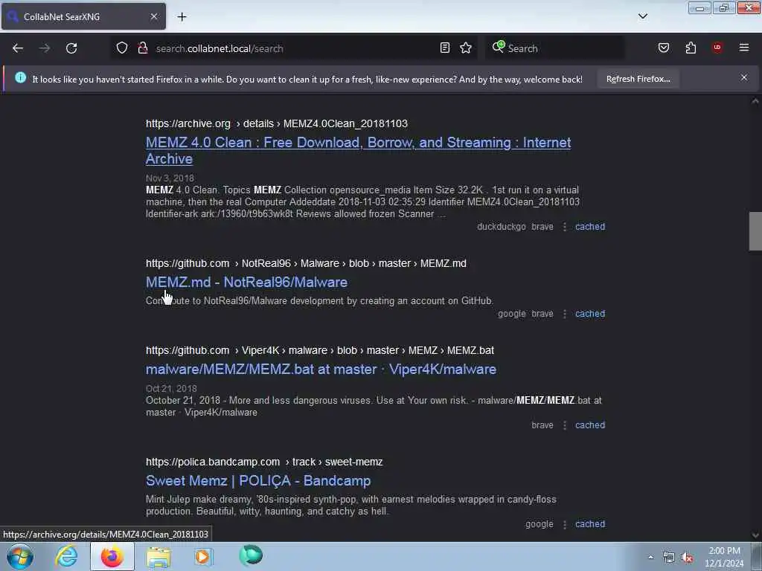762x571 pixels.
Task: Open Windows Explorer folder from taskbar
Action: coord(159,556)
